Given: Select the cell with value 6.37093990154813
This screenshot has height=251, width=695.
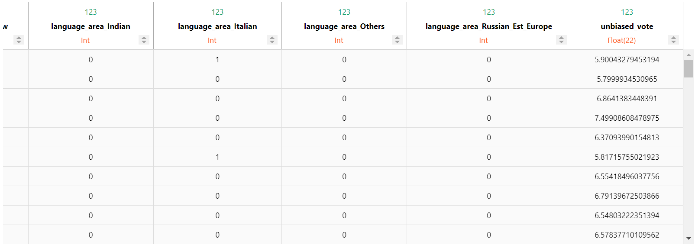Looking at the screenshot, I should pos(627,138).
